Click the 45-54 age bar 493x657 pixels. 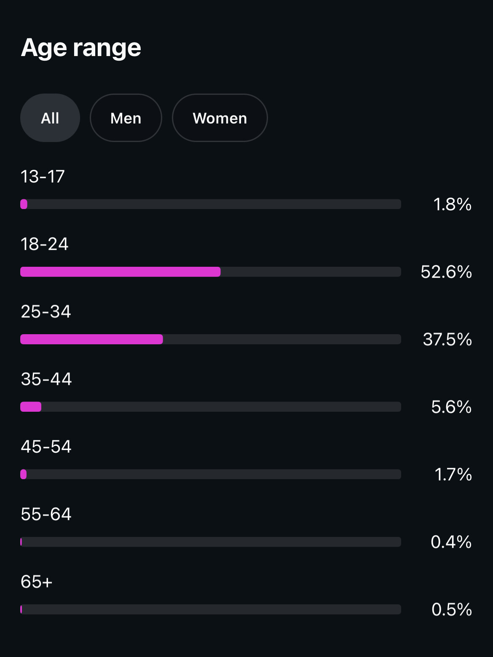211,475
